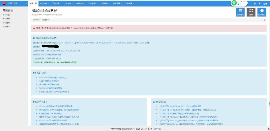270x131 pixels.
Task: Close the breadcrumb bar with its x icon
Action: tap(265, 20)
